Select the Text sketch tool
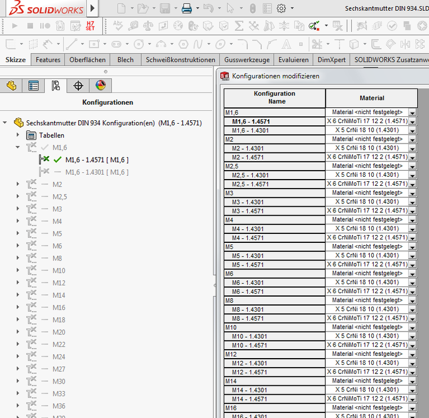429x418 pixels. [286, 44]
